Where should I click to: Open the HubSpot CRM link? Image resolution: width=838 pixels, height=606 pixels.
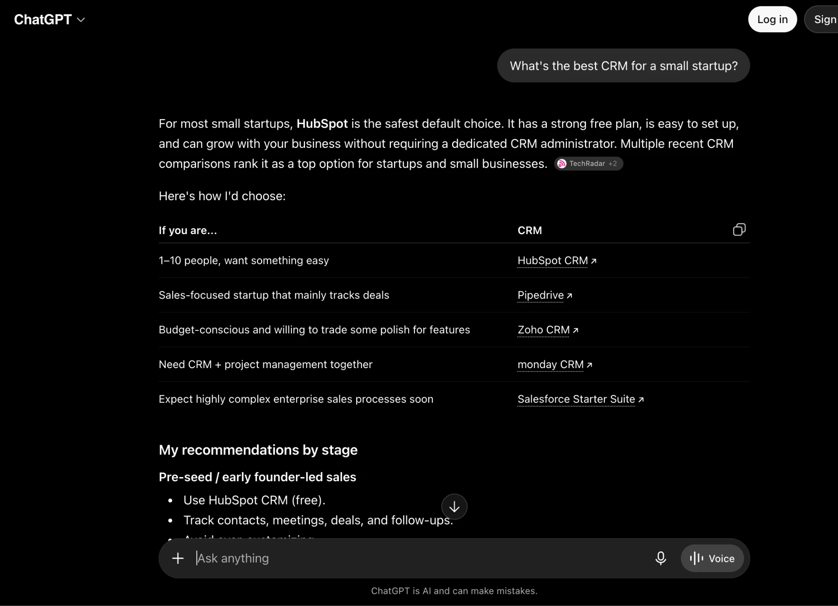coord(553,260)
